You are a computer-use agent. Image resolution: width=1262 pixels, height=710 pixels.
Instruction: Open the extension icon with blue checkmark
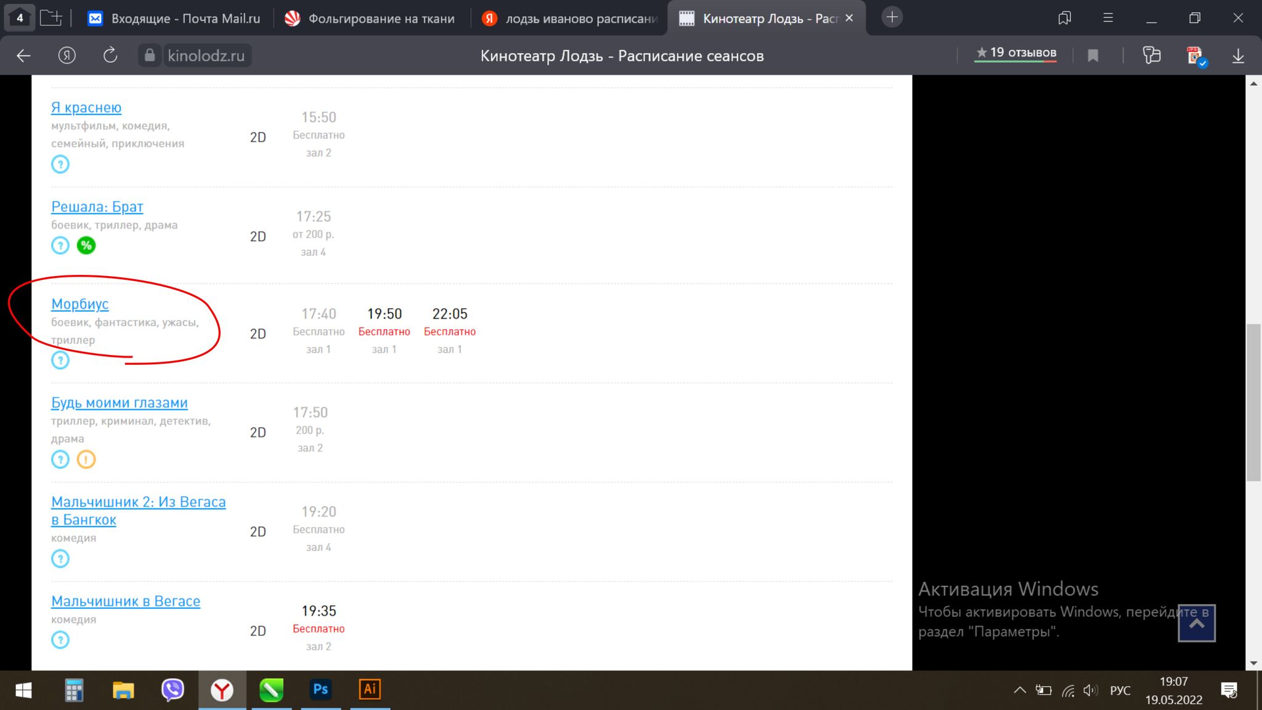click(1195, 56)
